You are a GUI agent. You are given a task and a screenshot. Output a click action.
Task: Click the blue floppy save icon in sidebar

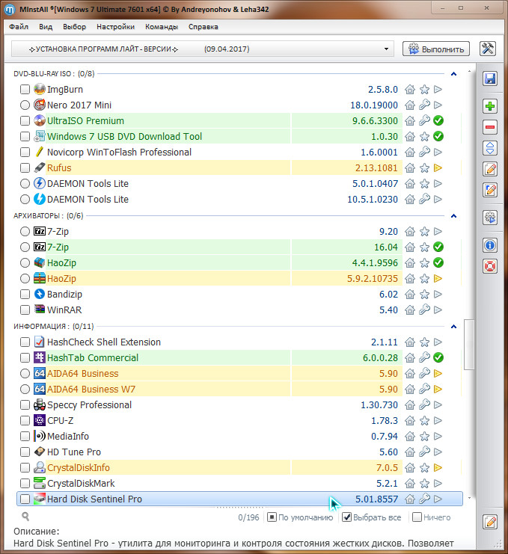point(490,79)
